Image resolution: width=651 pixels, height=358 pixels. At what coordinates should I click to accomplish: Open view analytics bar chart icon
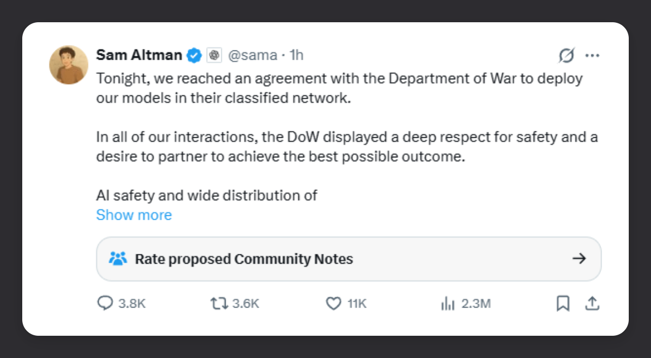447,304
